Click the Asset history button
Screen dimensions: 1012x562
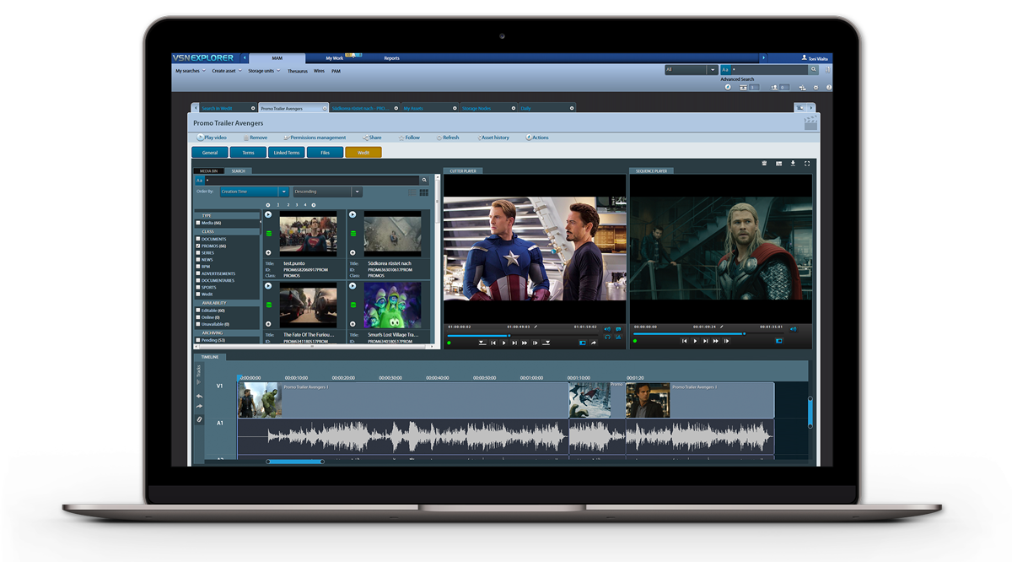pyautogui.click(x=493, y=138)
